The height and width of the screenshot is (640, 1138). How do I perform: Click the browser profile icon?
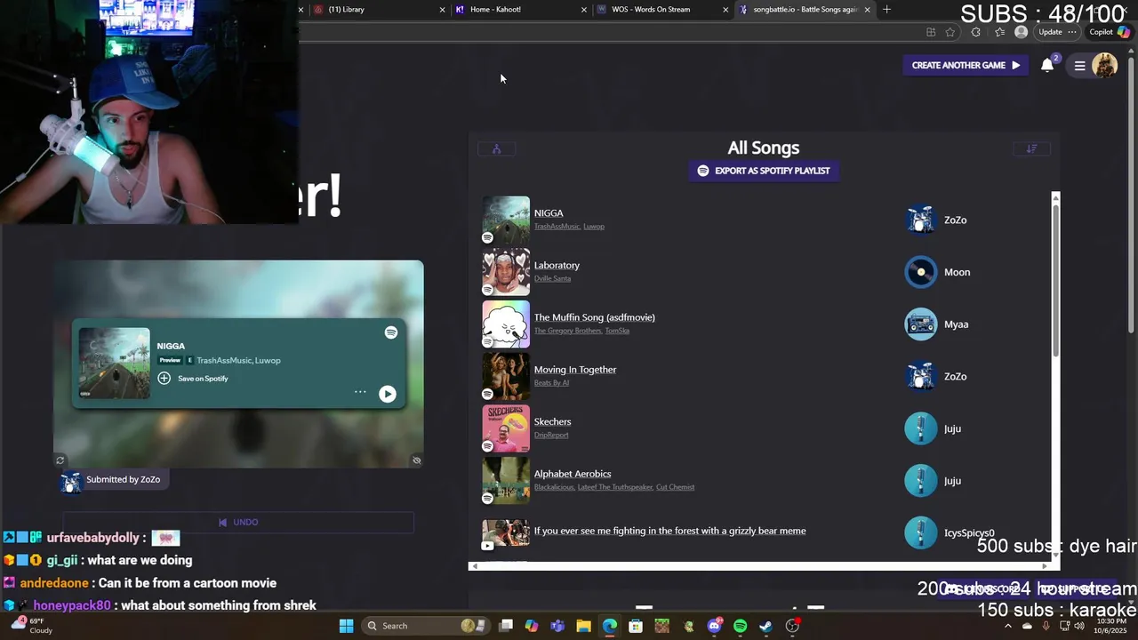click(x=1022, y=32)
